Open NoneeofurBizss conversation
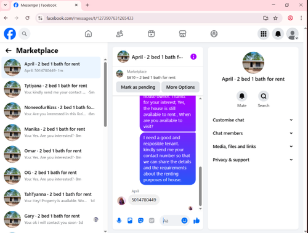Viewport: 308px width, 233px height. coord(51,111)
